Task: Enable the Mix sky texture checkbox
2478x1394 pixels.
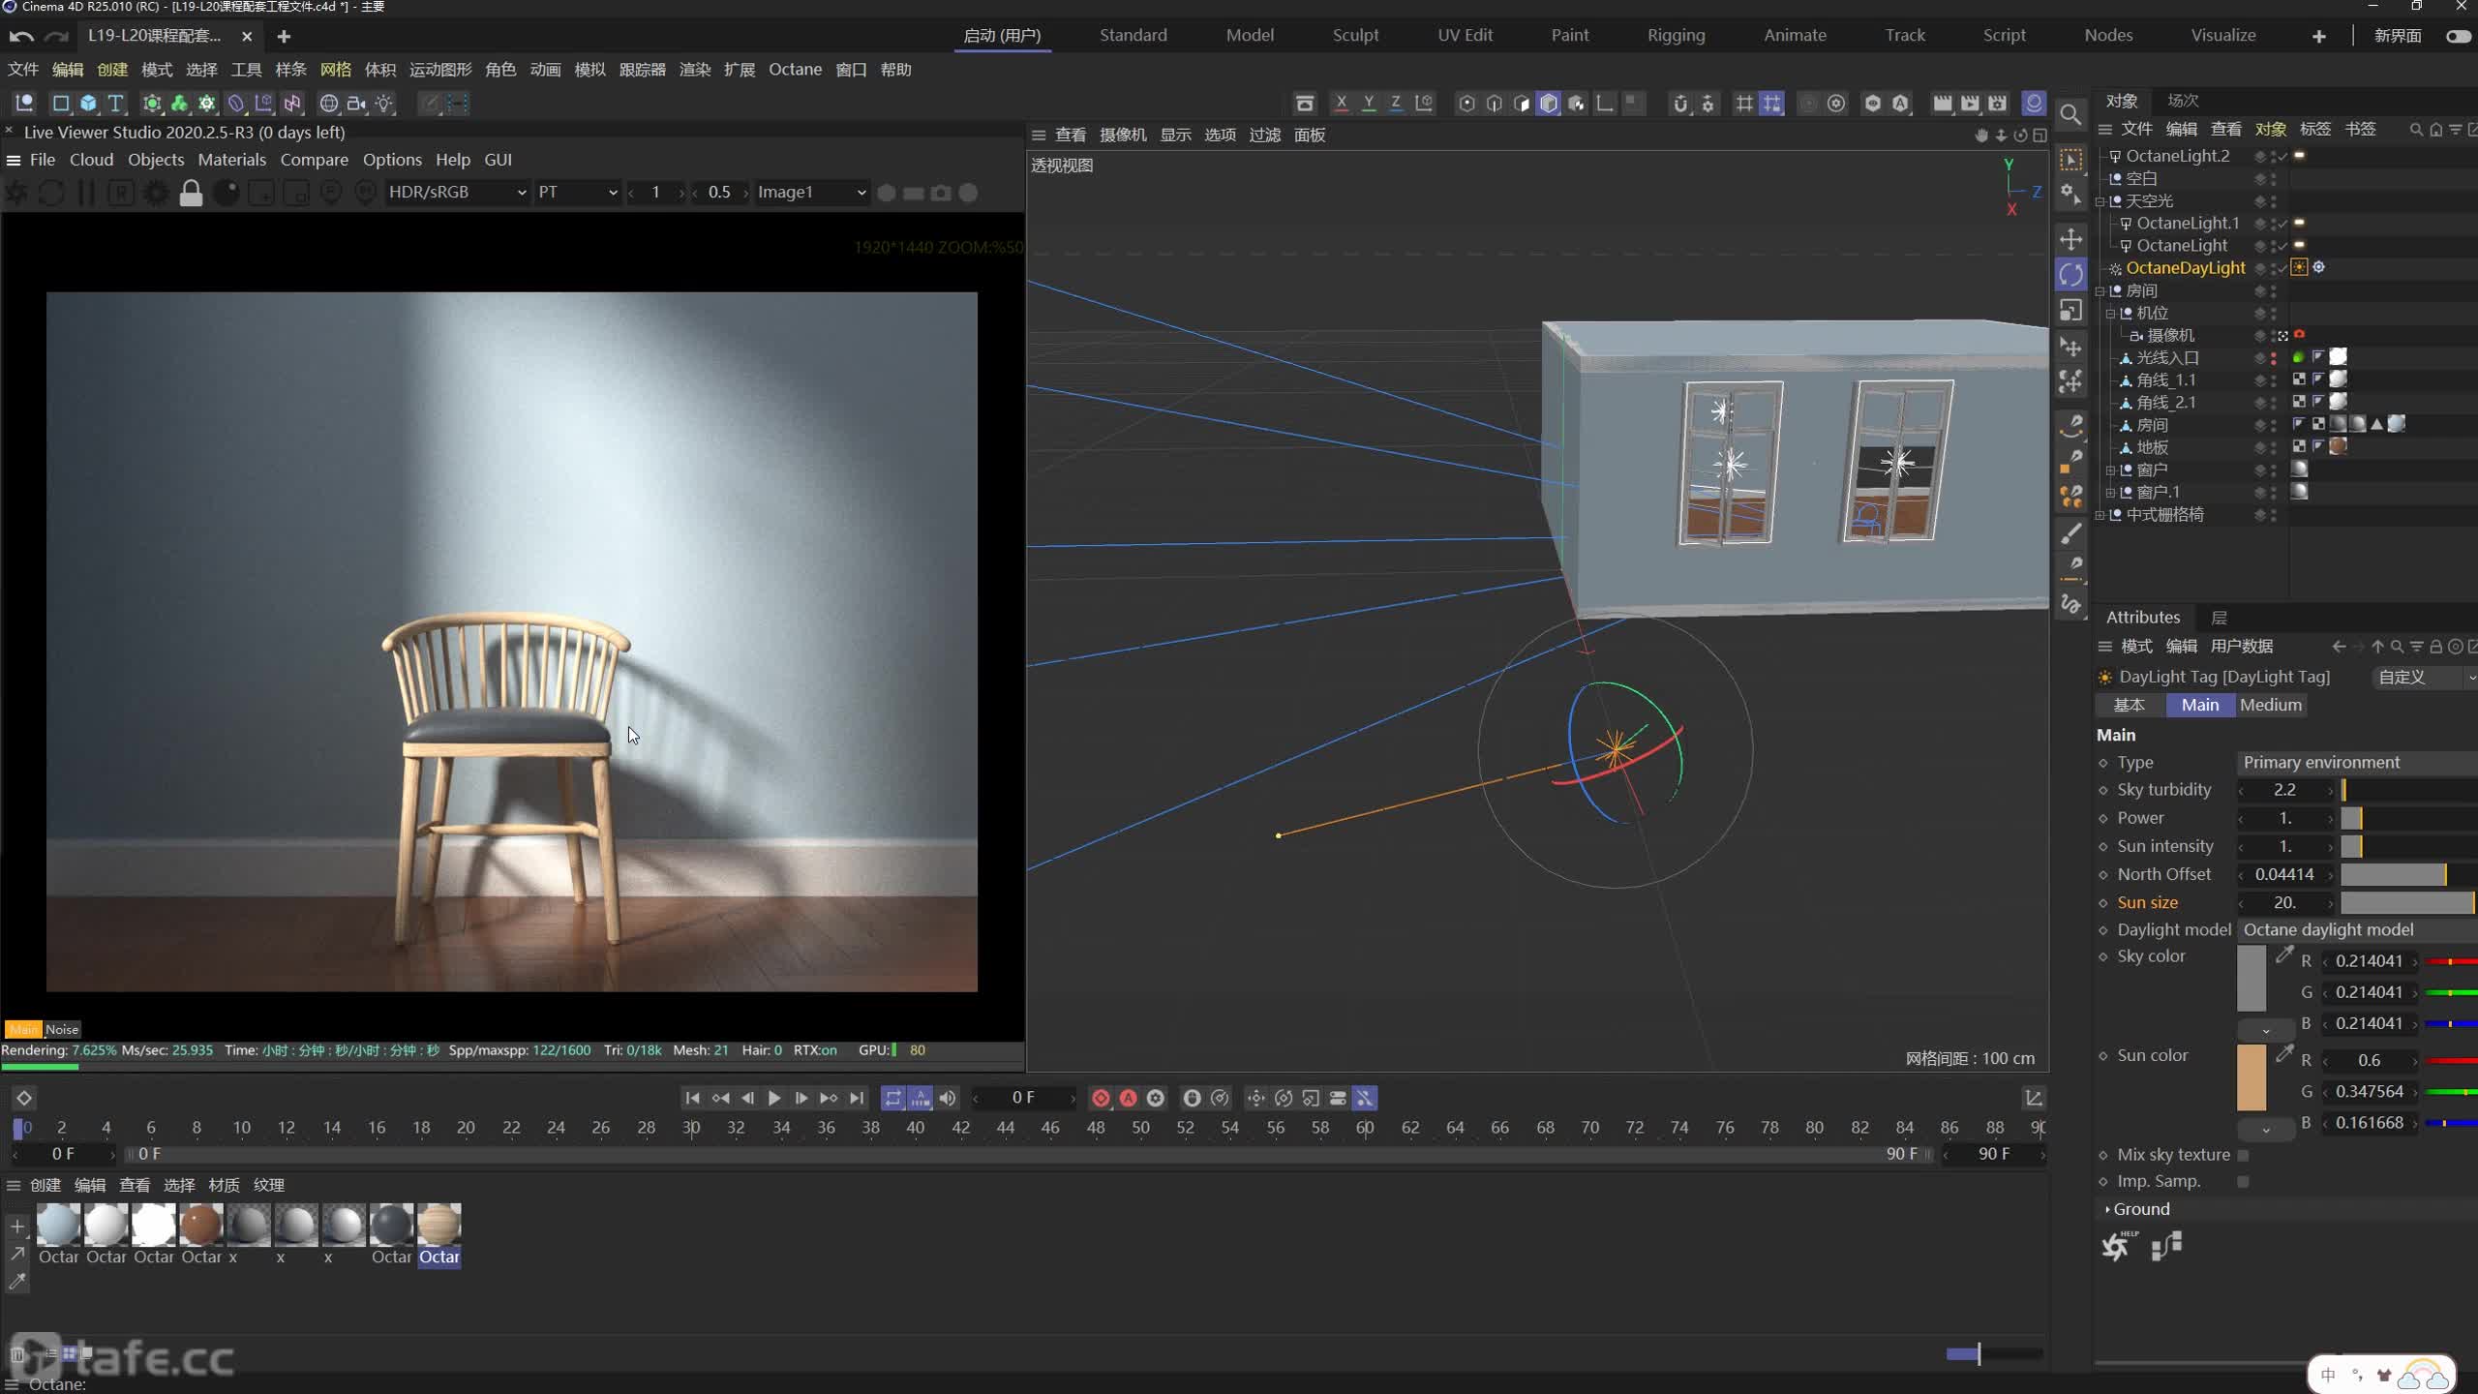Action: tap(2243, 1155)
